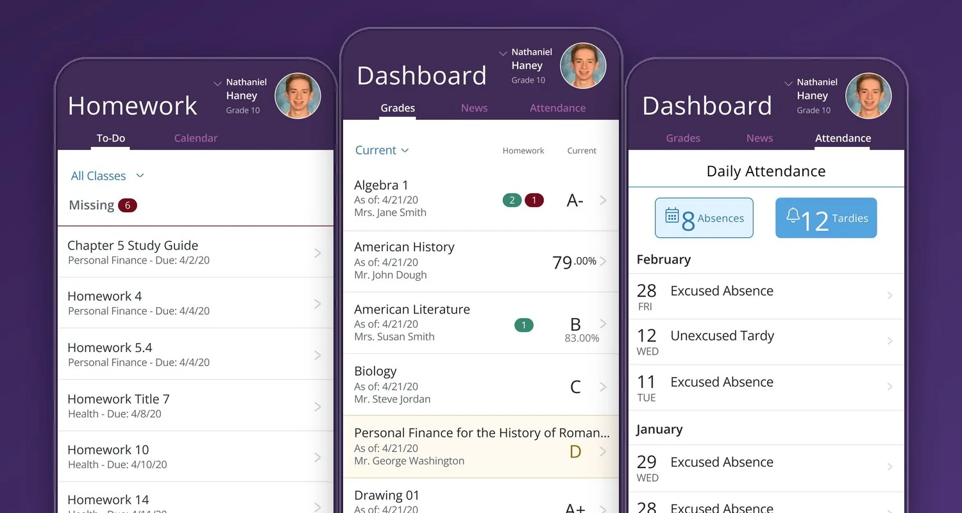Screen dimensions: 962x513
Task: Click the 8 Absences button
Action: (x=704, y=218)
